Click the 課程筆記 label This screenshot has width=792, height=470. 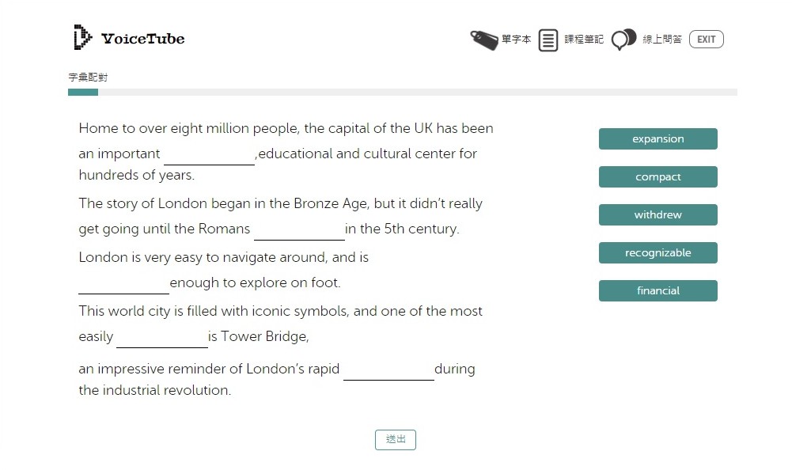[583, 40]
